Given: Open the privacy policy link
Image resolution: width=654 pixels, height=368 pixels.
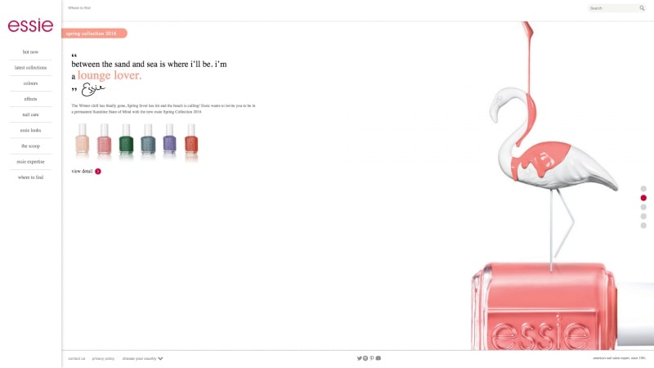Looking at the screenshot, I should coord(103,358).
